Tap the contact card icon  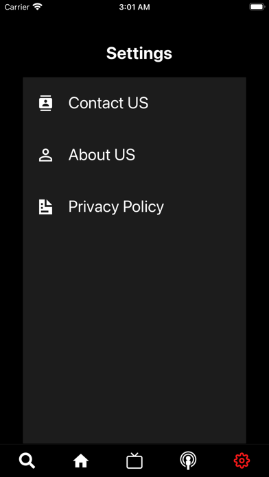(x=46, y=103)
